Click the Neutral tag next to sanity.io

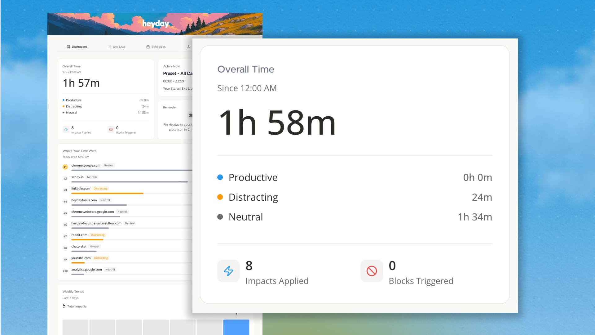92,177
